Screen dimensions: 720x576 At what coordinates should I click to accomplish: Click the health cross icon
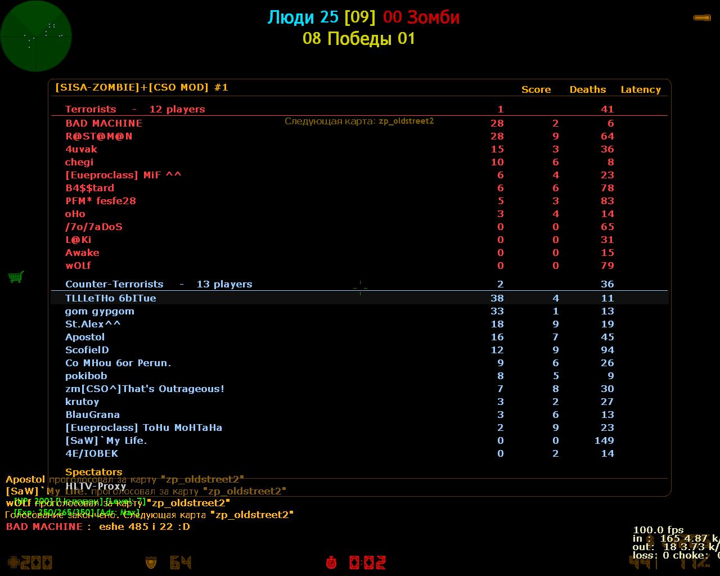click(x=13, y=562)
